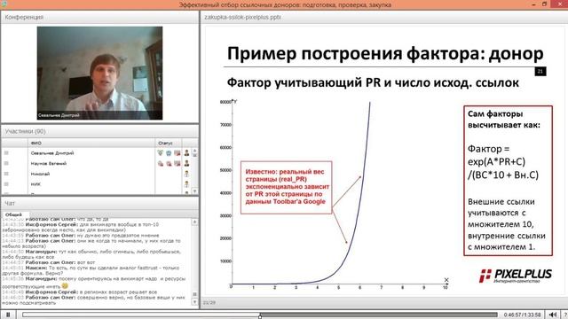Click screen-share status icon for Севальнев Дмитрий
This screenshot has height=319, width=568.
point(177,153)
